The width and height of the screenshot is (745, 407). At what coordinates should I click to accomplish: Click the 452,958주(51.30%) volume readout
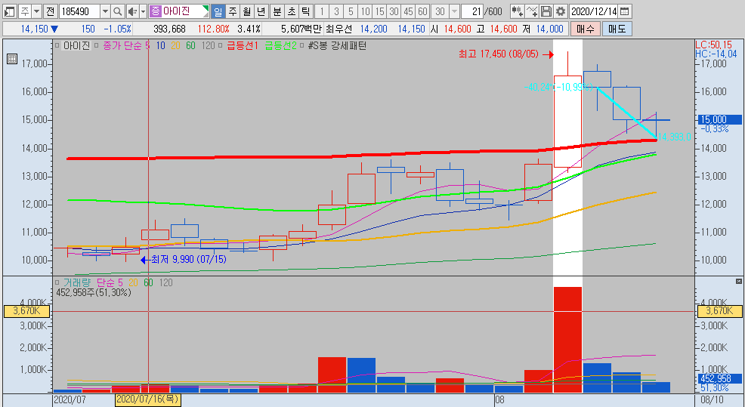click(94, 292)
